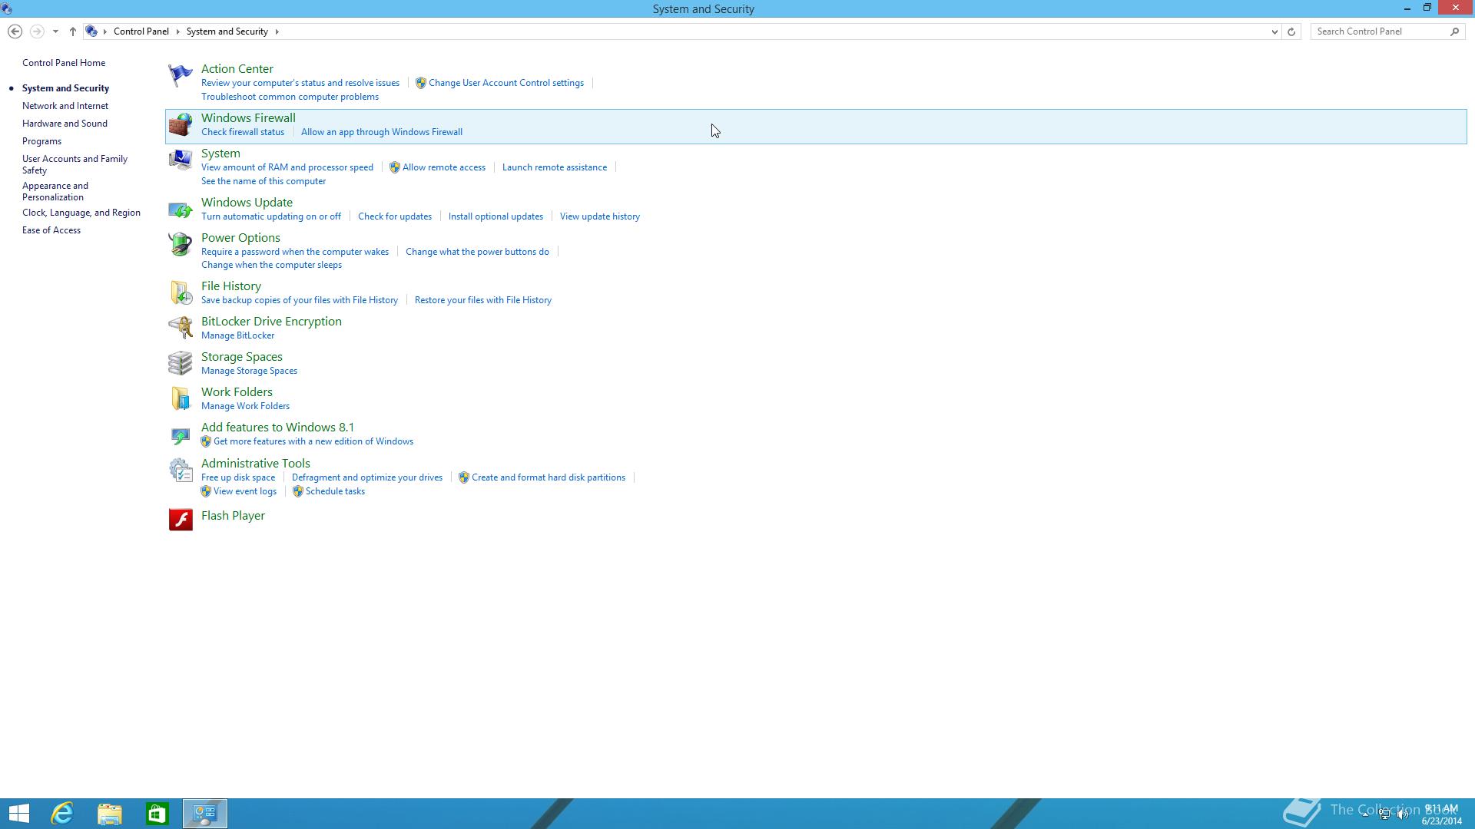Click the Administrative Tools heading
The height and width of the screenshot is (829, 1475).
256,464
